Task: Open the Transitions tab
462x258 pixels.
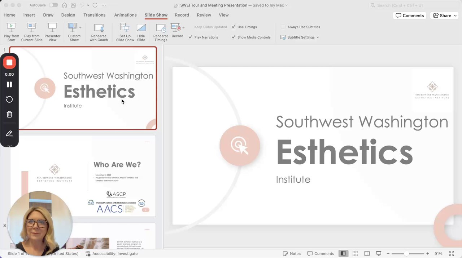Action: pyautogui.click(x=94, y=15)
